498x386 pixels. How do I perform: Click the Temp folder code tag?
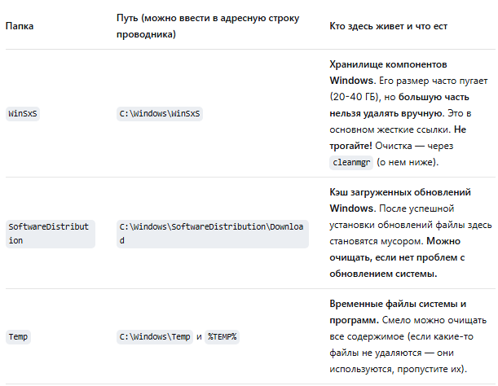click(18, 336)
